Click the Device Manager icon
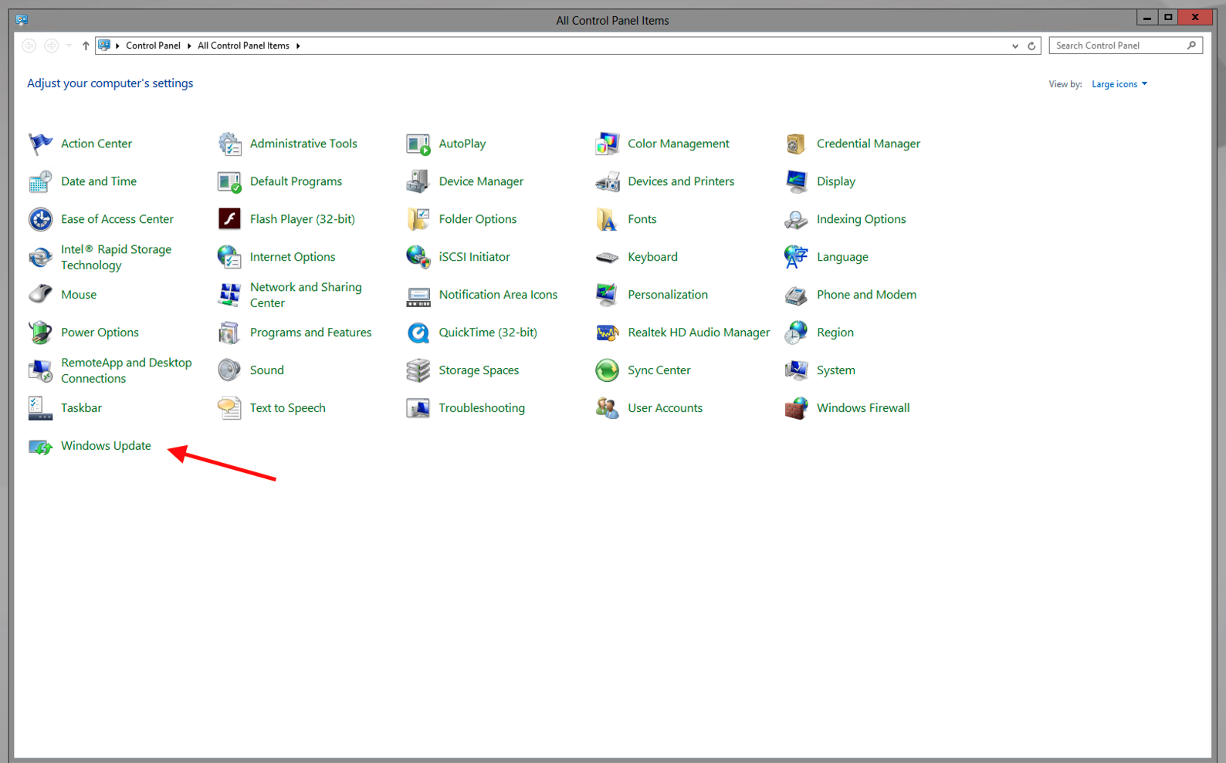This screenshot has width=1226, height=763. (x=418, y=181)
